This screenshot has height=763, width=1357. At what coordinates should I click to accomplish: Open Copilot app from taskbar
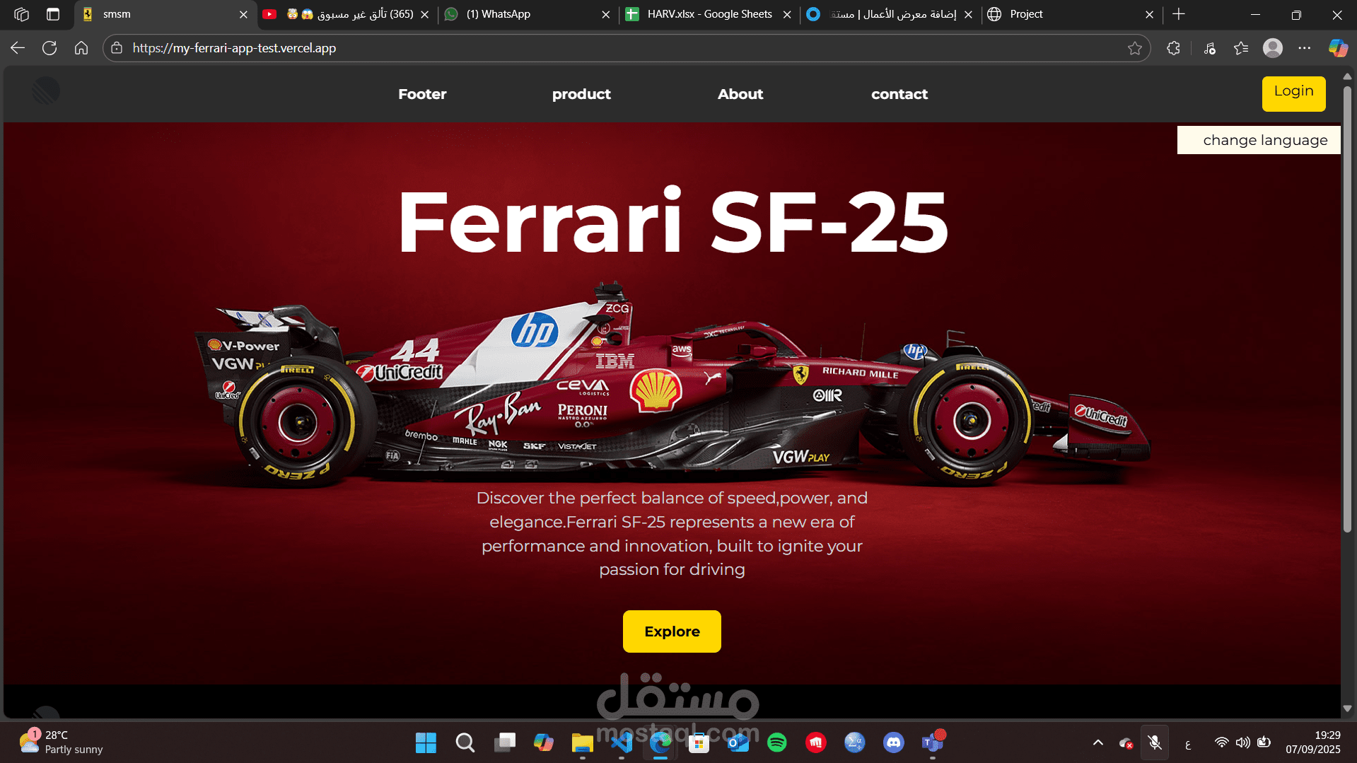point(543,742)
